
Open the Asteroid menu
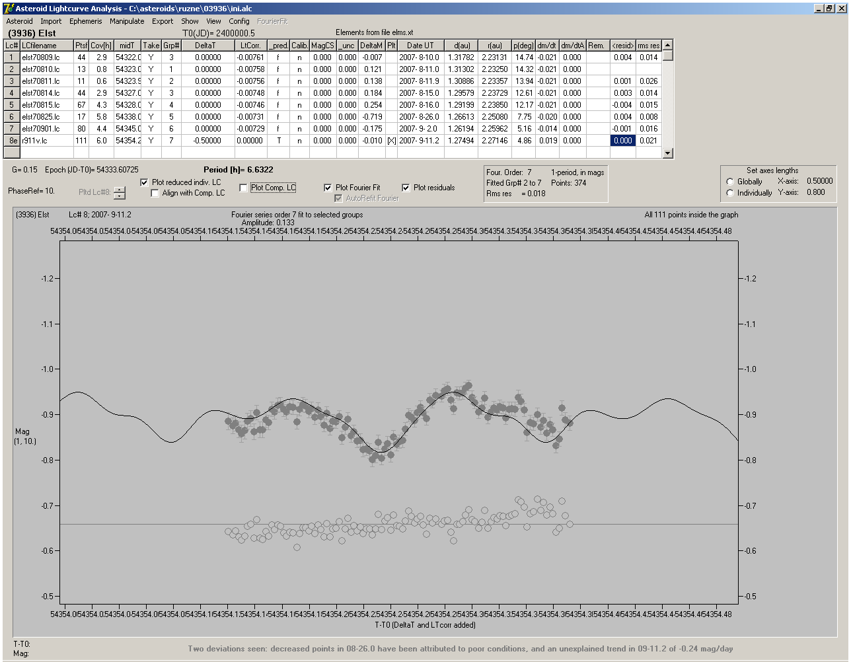coord(19,21)
